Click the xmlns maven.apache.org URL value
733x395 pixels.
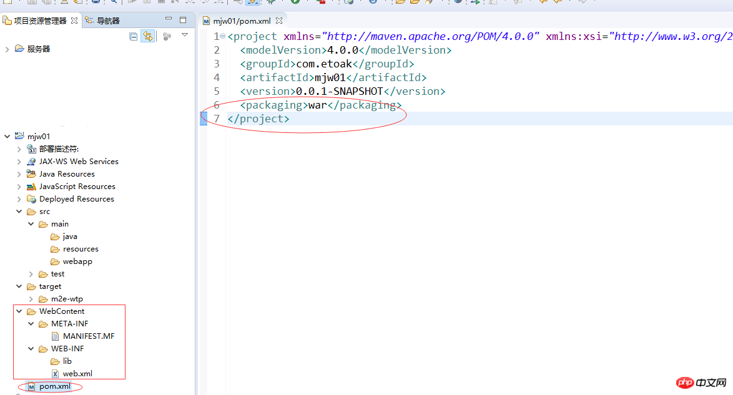[431, 36]
